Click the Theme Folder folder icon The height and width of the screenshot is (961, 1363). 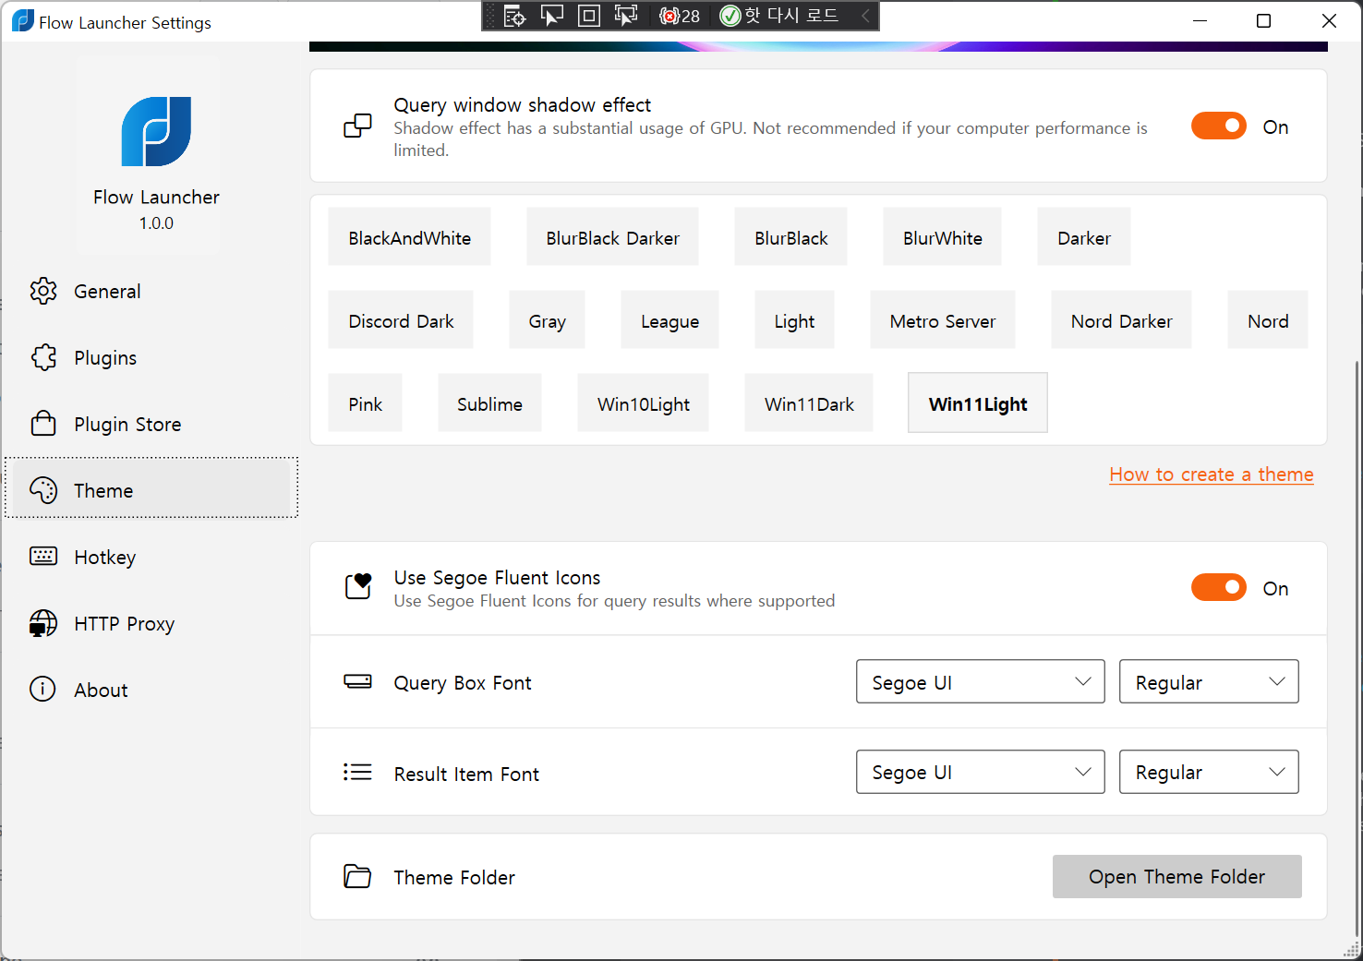pos(357,876)
